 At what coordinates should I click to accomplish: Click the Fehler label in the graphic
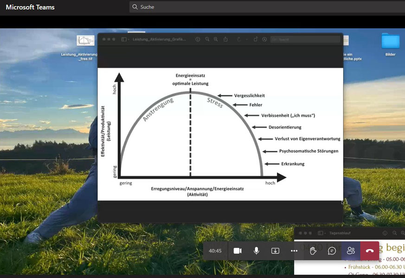click(x=256, y=105)
